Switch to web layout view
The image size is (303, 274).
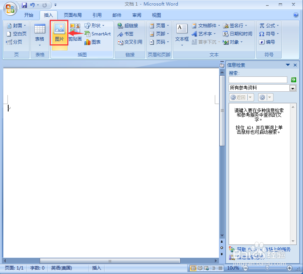(207, 268)
